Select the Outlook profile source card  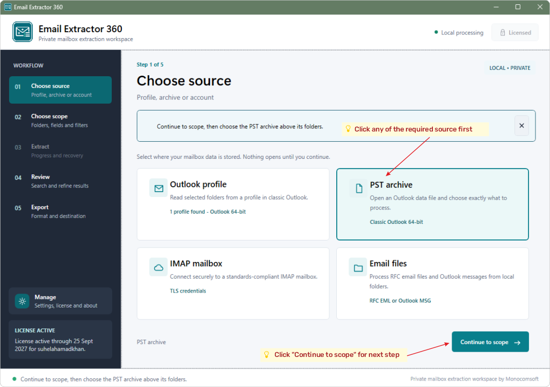point(233,205)
